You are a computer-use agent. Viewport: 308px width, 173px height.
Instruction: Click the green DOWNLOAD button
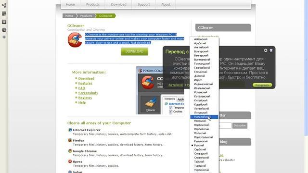[x=134, y=51]
